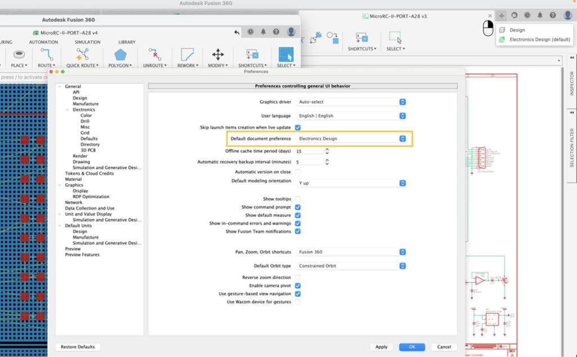Switch to the Simulation ribbon tab
The height and width of the screenshot is (357, 577).
(x=87, y=42)
